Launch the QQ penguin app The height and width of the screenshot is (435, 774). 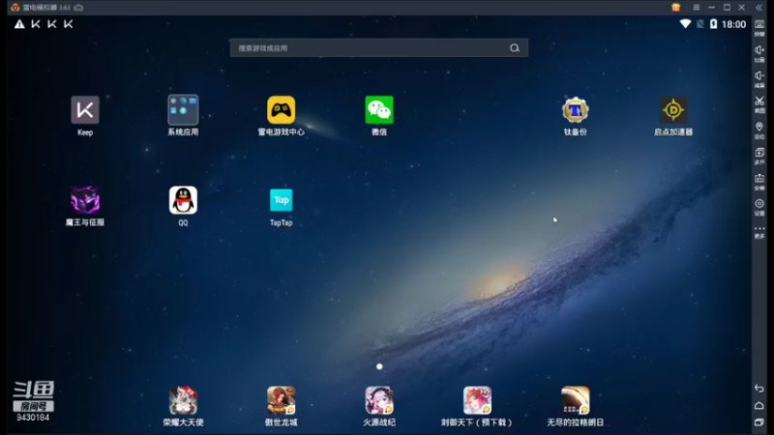(183, 200)
